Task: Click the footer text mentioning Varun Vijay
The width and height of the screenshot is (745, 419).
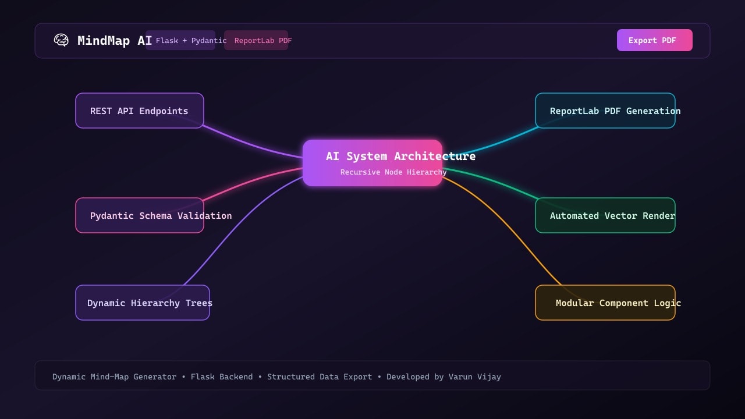Action: pyautogui.click(x=276, y=377)
